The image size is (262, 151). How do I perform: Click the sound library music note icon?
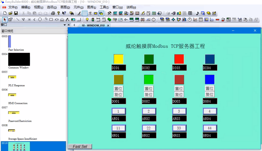(x=198, y=13)
